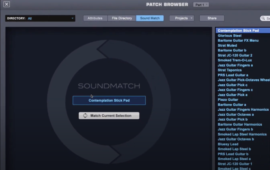This screenshot has width=270, height=170.
Task: Pick Jazz Guitar Pick b
Action: coord(233,119)
